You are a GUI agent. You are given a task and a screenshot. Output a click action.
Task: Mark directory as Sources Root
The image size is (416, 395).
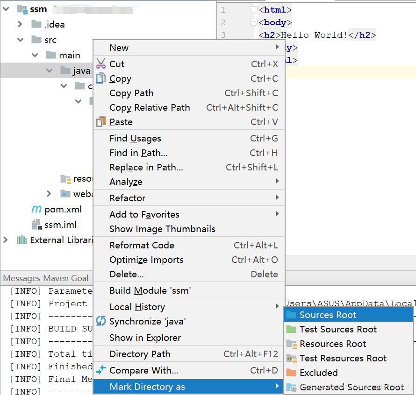(x=348, y=315)
